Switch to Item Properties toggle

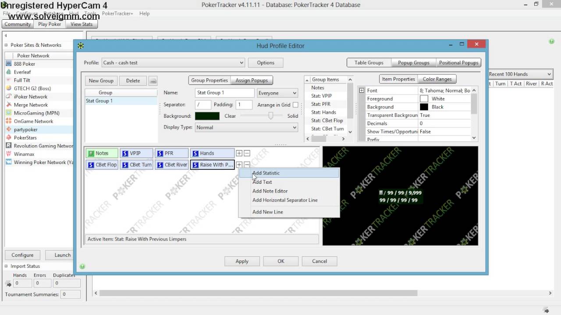pos(398,79)
